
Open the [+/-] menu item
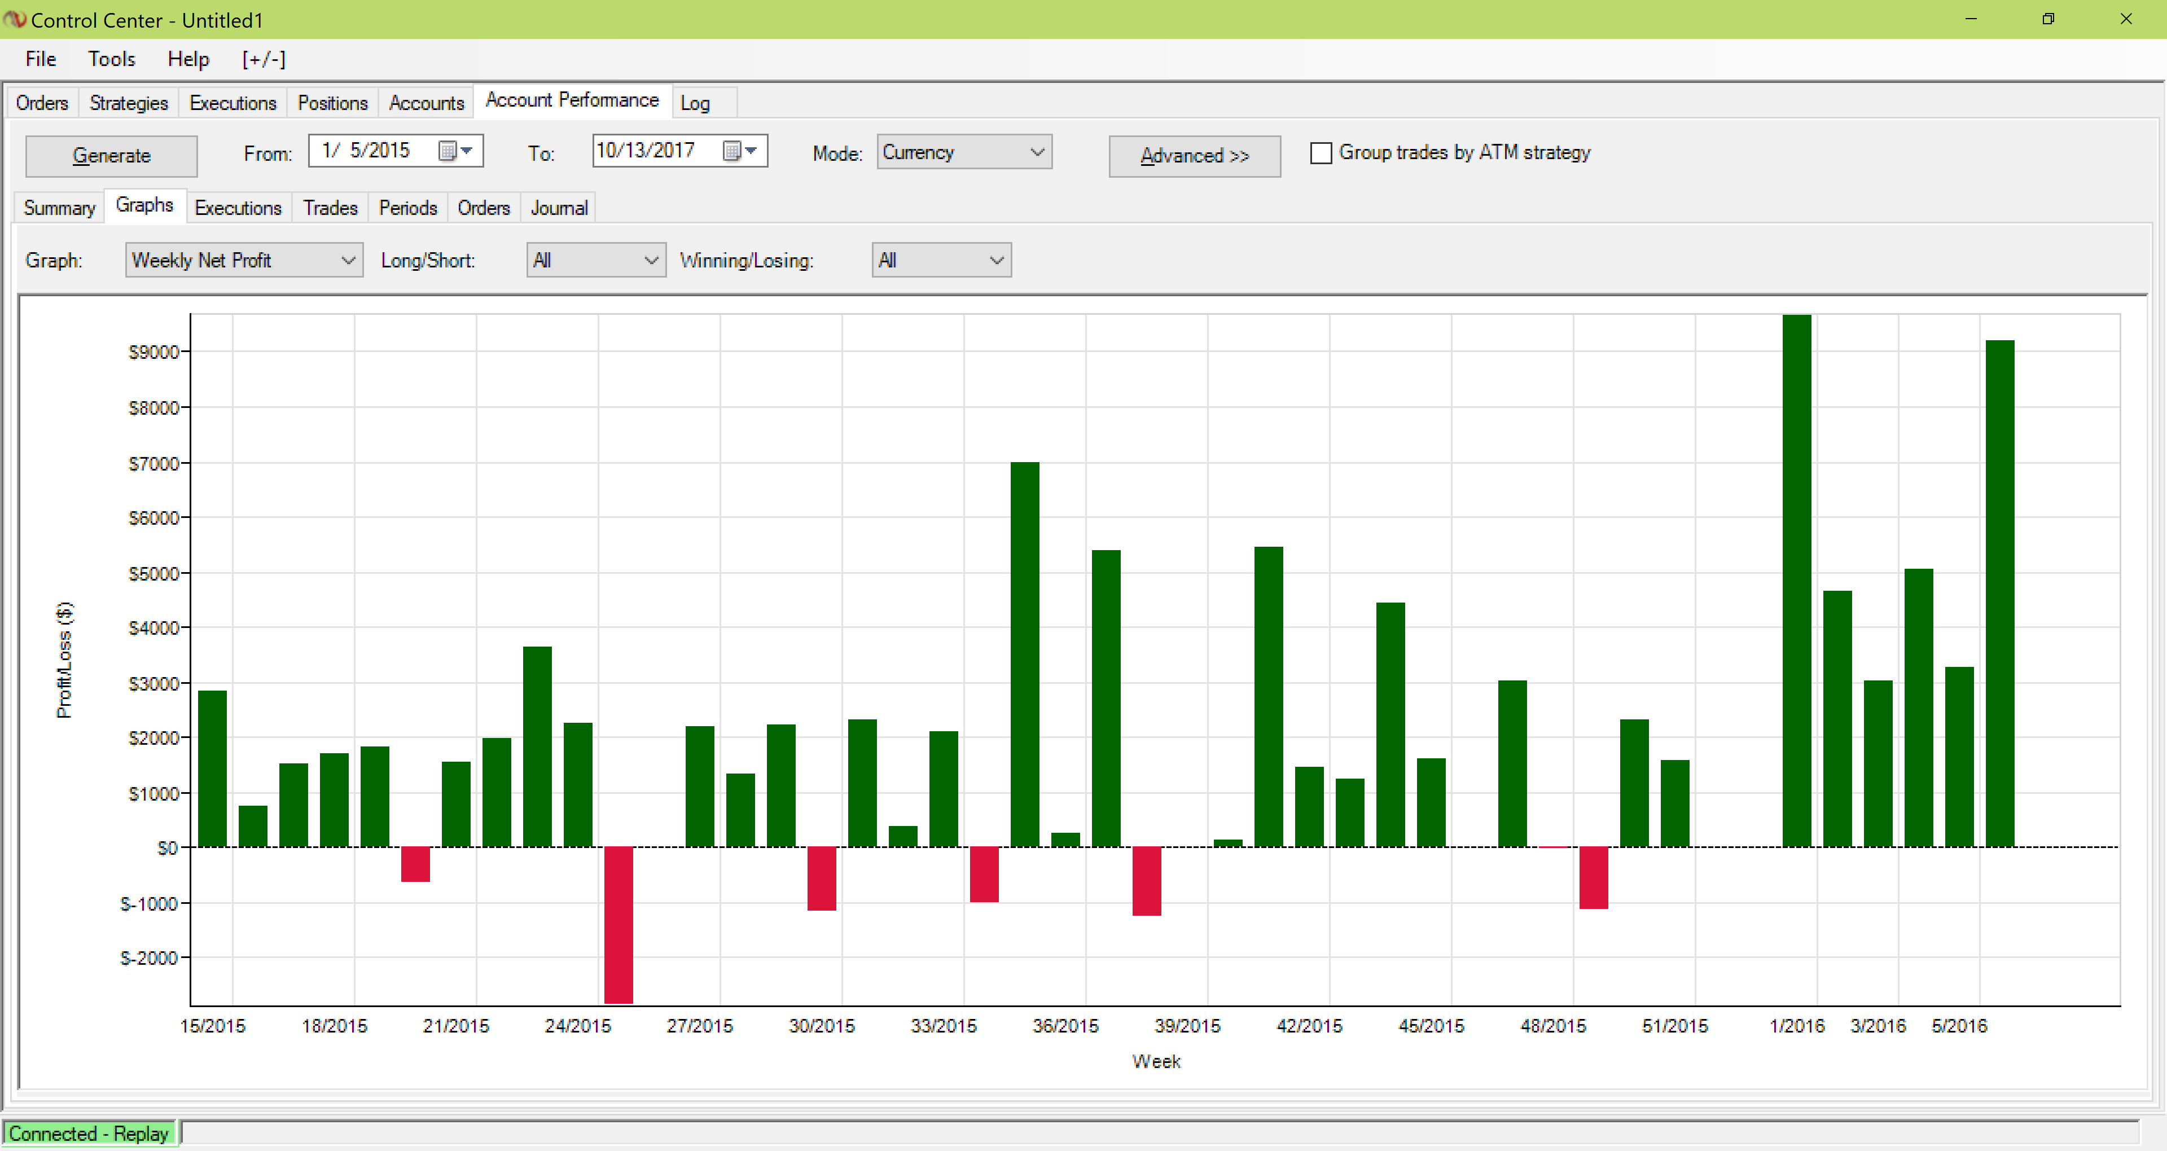264,59
